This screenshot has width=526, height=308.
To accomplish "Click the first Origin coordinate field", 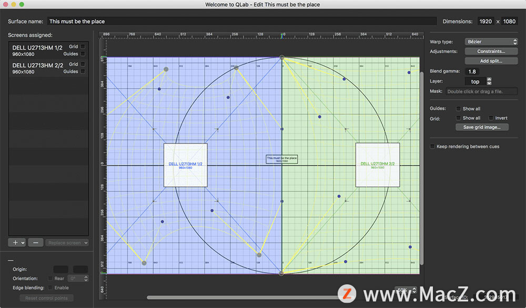I will [60, 269].
